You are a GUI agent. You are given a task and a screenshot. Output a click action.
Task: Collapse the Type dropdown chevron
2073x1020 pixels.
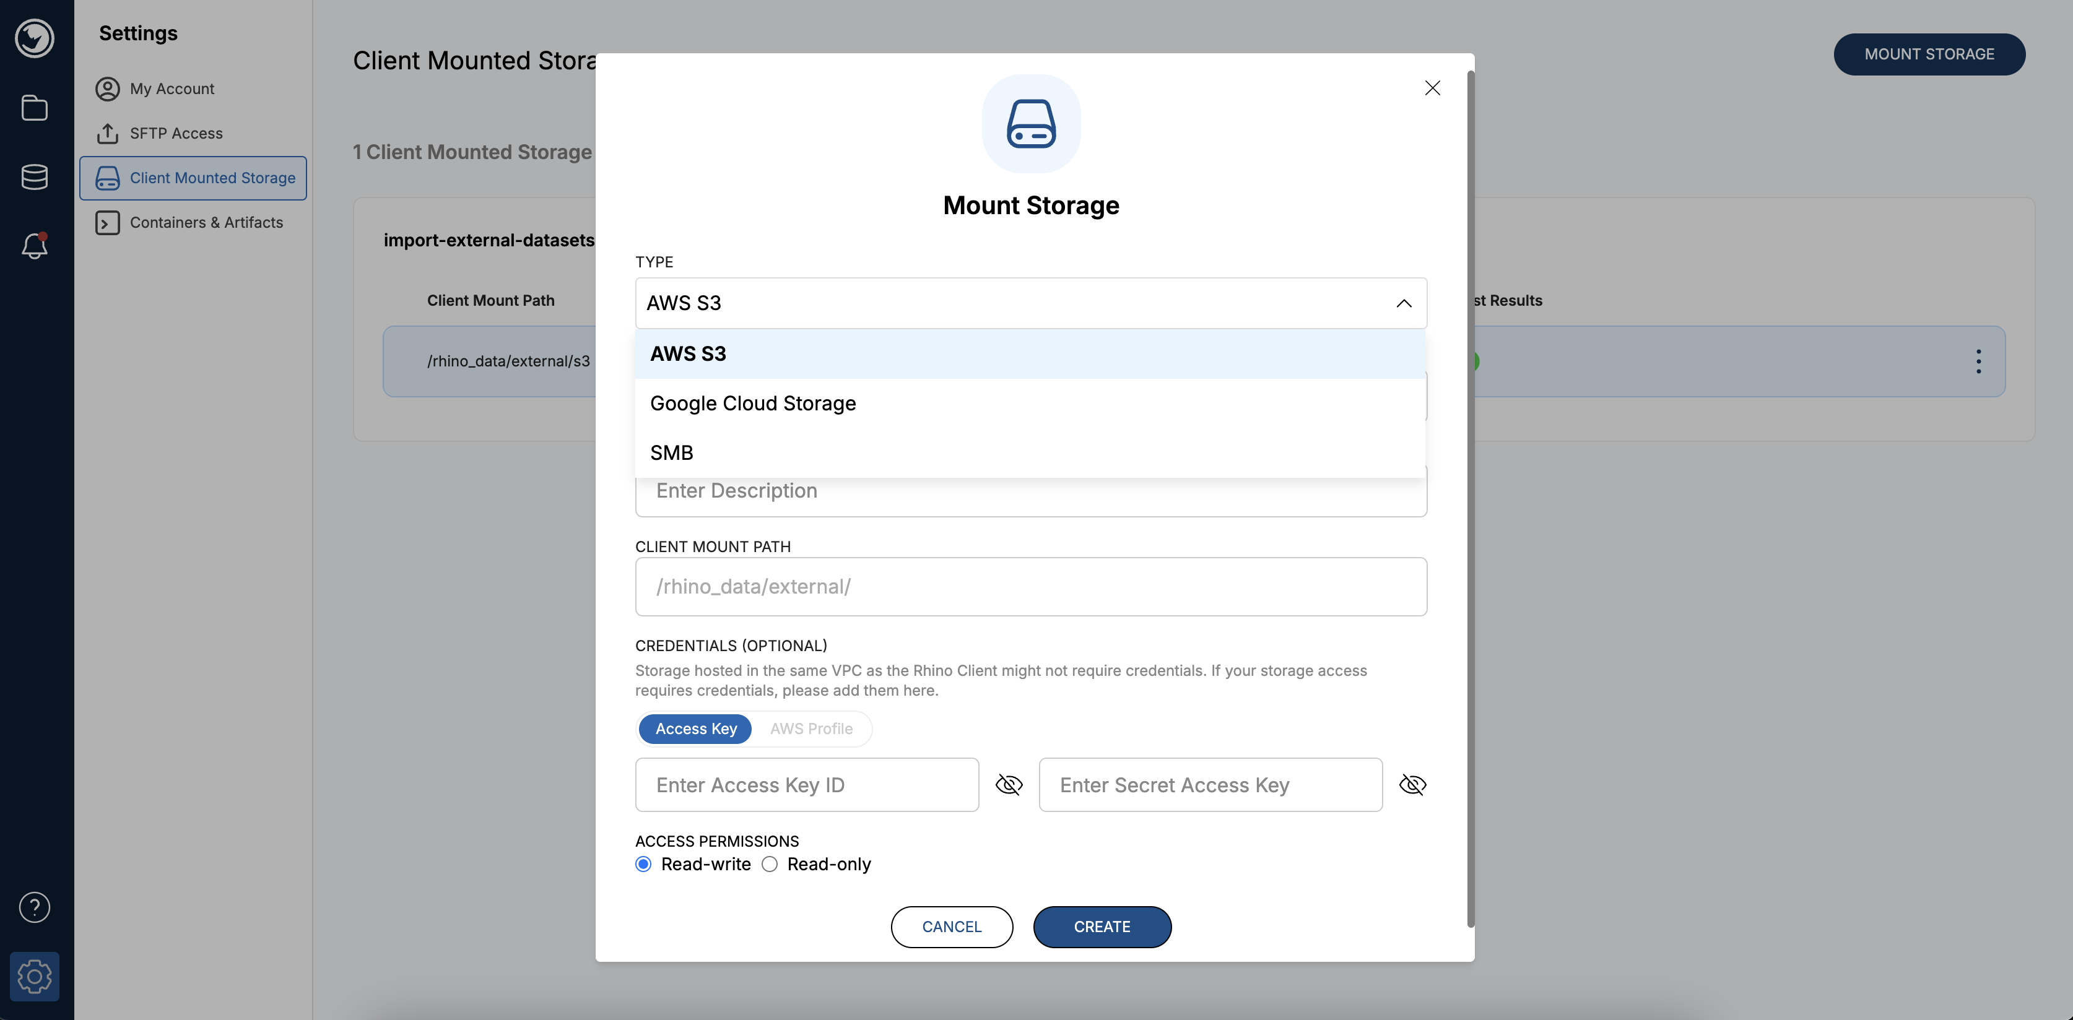[1404, 303]
